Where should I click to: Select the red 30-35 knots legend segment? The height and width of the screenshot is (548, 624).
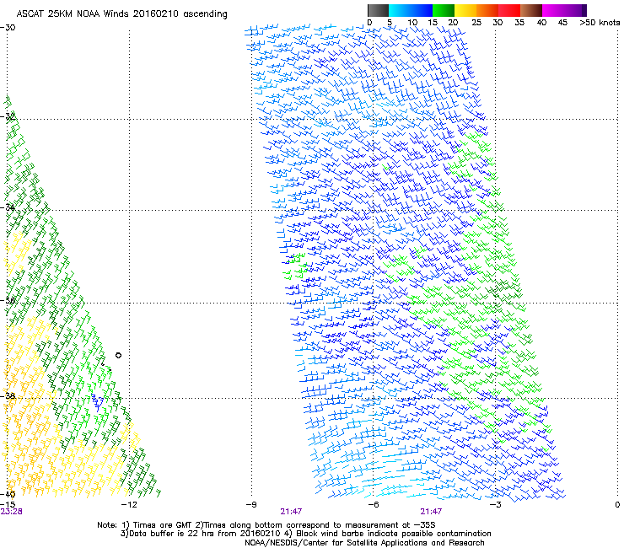point(509,10)
